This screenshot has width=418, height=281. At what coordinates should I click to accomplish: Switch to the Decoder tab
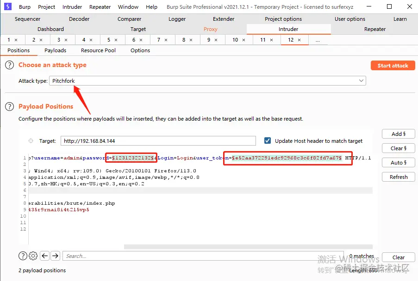tap(79, 19)
